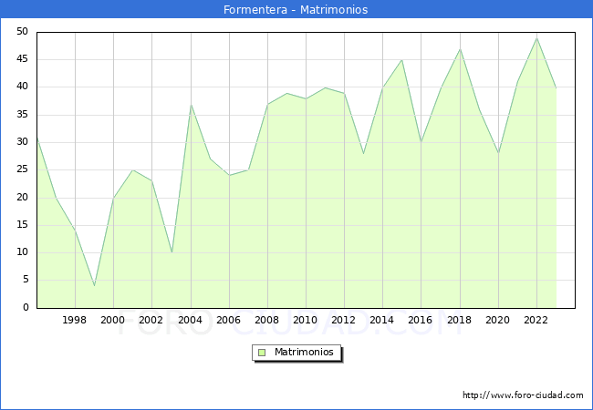Click the y-axis value 25

[x=23, y=169]
